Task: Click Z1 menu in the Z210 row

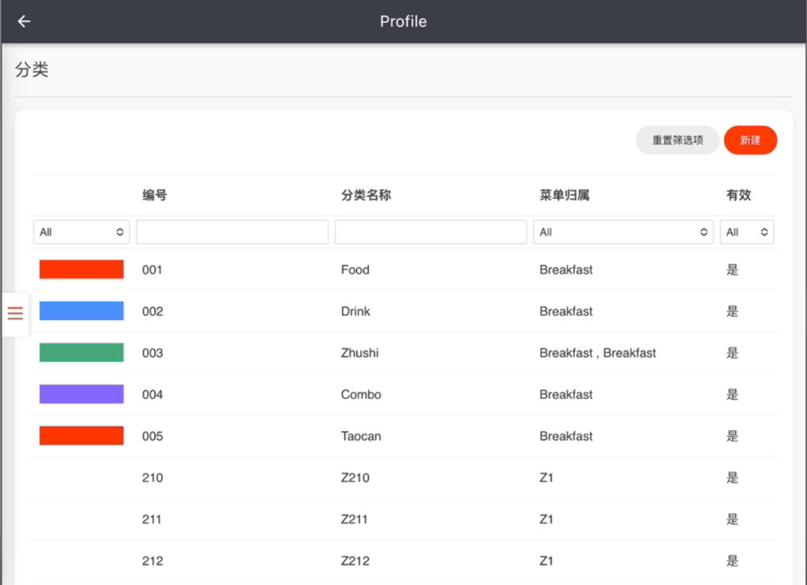Action: pos(547,478)
